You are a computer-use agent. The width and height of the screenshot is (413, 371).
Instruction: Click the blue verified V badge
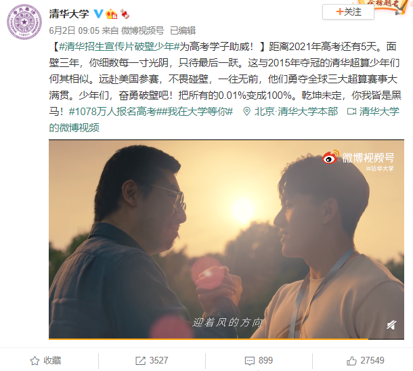click(98, 14)
